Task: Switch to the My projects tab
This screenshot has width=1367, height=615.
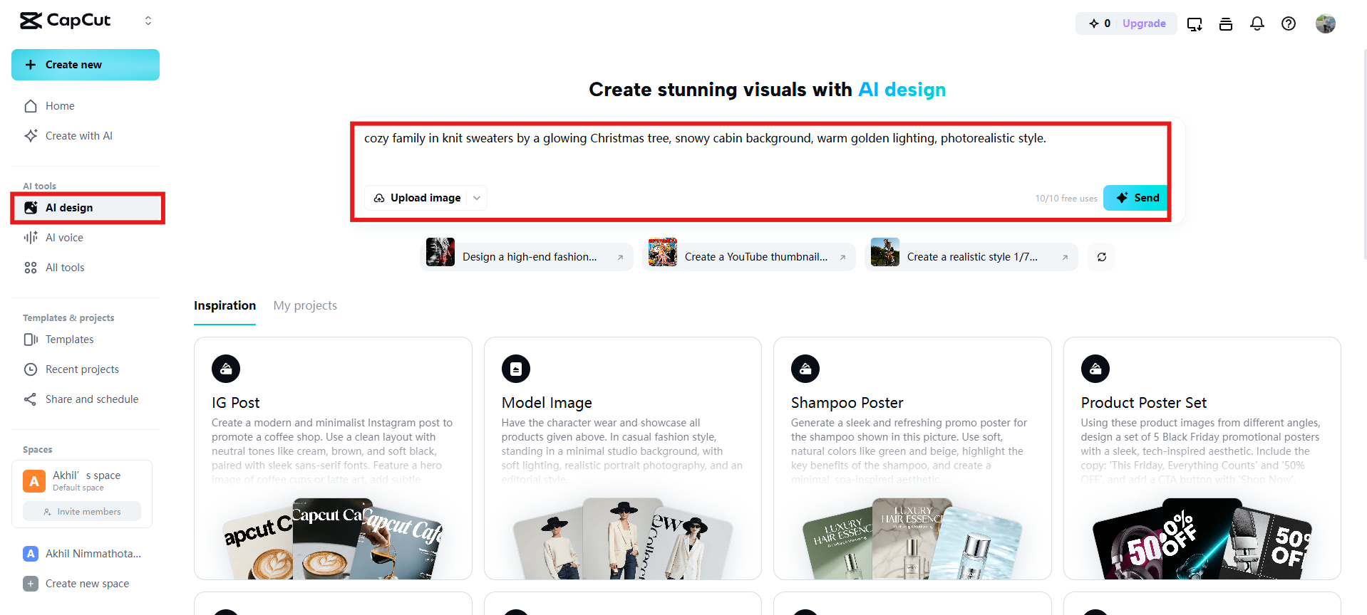Action: 305,305
